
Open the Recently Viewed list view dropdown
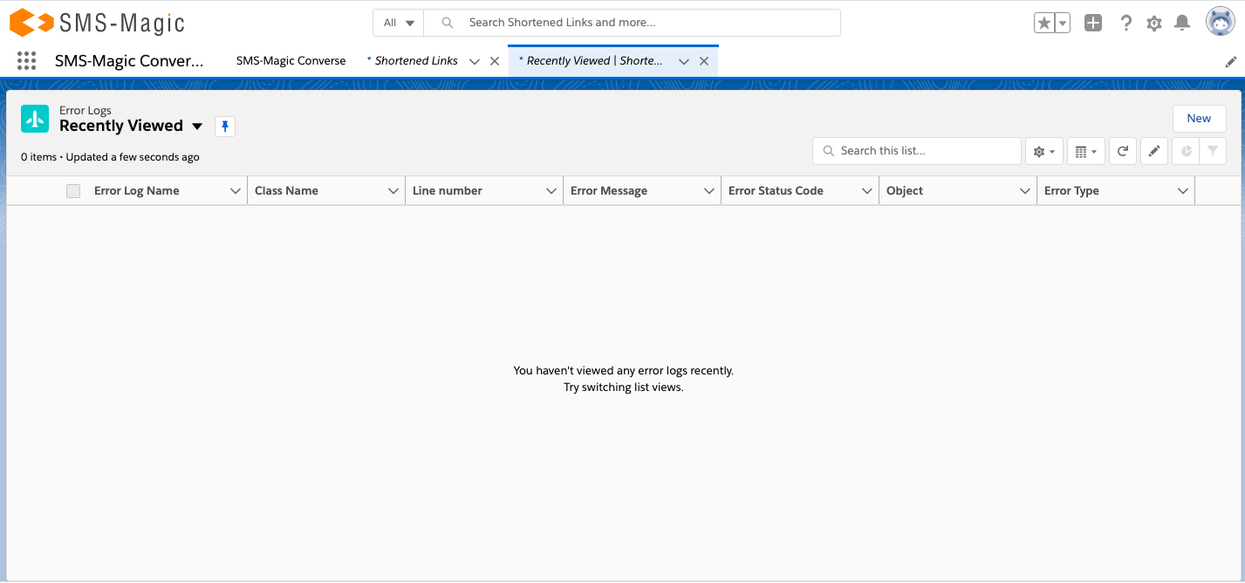[197, 126]
